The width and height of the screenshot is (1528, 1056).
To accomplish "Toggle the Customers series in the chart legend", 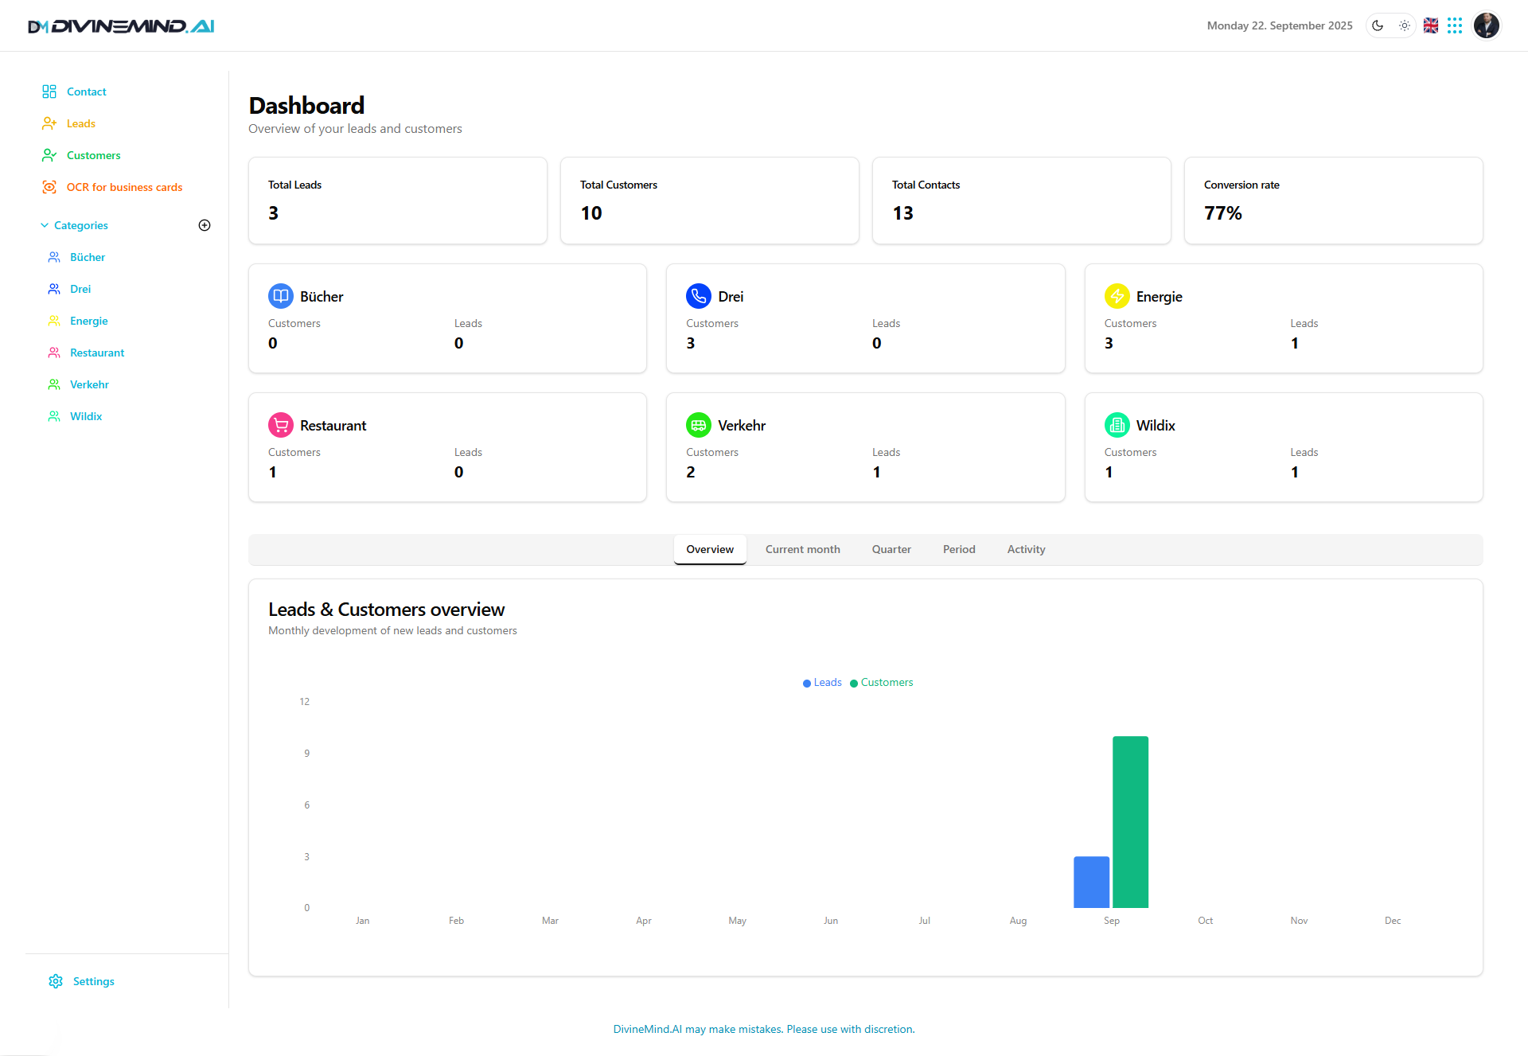I will click(881, 682).
